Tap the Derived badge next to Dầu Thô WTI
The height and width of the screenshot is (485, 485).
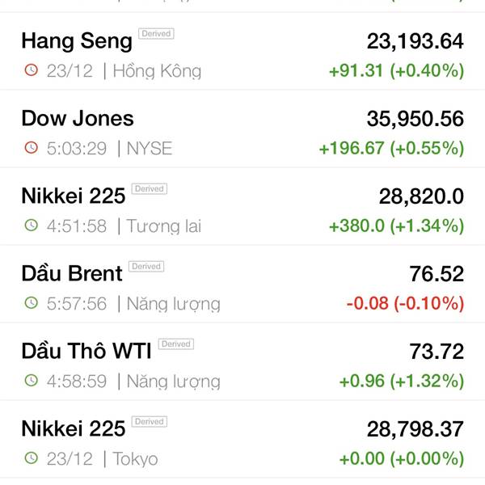176,344
